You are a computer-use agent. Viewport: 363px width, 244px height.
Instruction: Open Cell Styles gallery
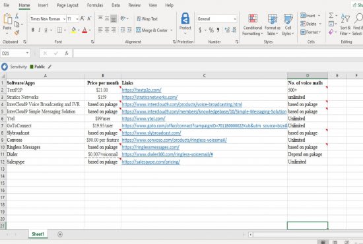click(x=288, y=24)
